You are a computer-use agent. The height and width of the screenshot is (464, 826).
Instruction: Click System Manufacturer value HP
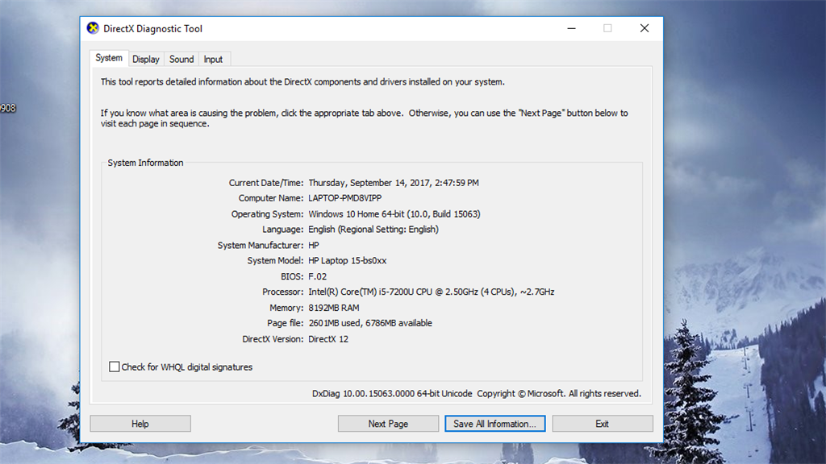(314, 245)
